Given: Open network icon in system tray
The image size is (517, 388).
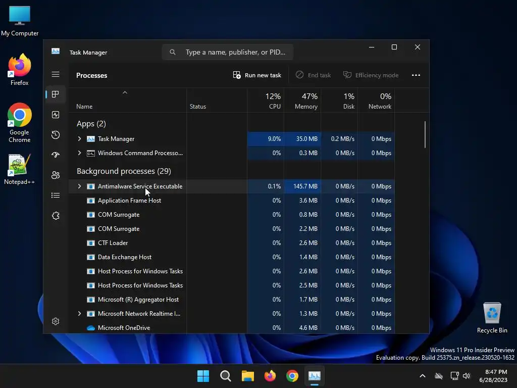Looking at the screenshot, I should [x=454, y=376].
